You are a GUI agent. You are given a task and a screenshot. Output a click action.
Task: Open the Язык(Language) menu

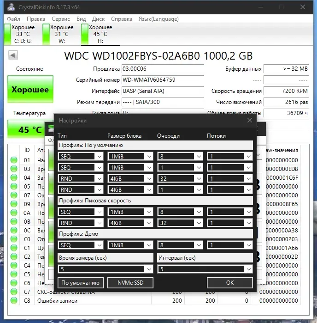[x=158, y=19]
